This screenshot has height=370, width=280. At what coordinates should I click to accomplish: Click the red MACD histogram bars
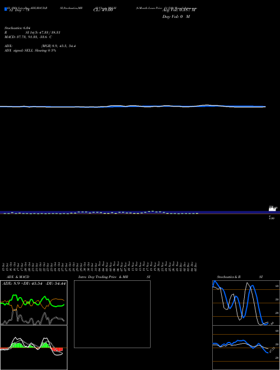point(57,349)
